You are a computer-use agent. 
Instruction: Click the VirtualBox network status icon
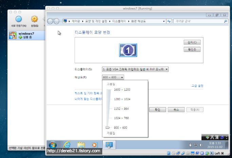[178, 153]
